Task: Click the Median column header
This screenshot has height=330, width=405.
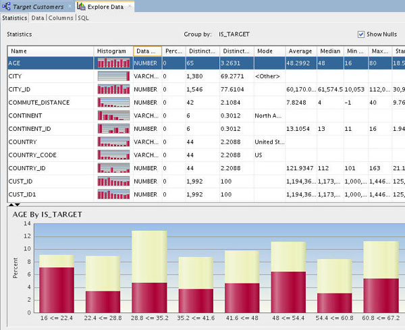Action: (329, 51)
